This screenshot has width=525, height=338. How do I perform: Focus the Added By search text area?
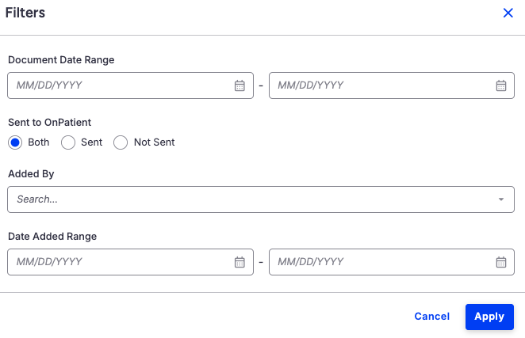(x=238, y=199)
